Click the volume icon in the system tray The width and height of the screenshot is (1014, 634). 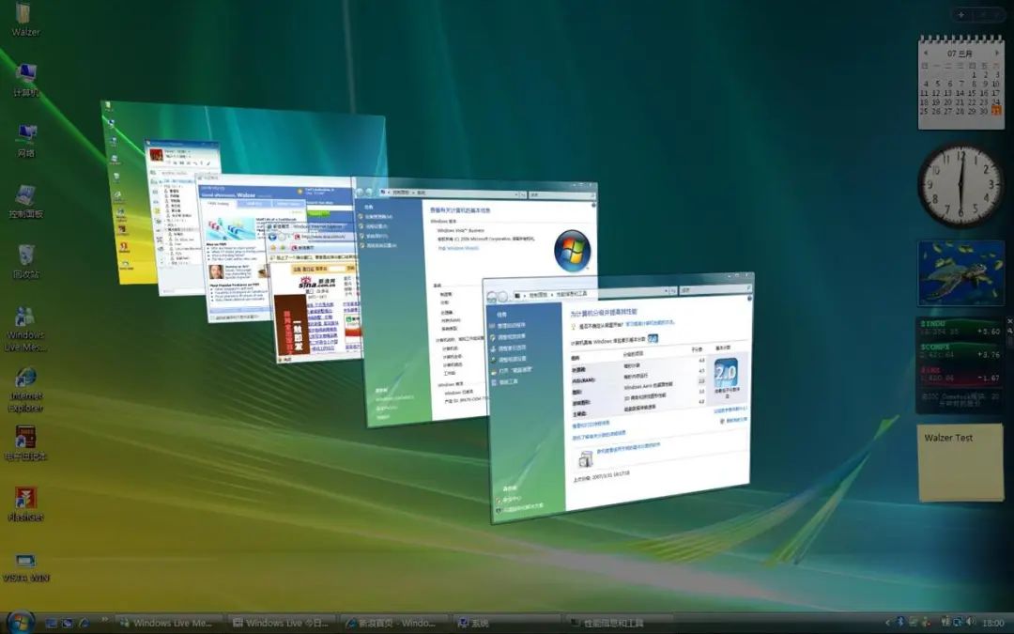click(x=971, y=622)
